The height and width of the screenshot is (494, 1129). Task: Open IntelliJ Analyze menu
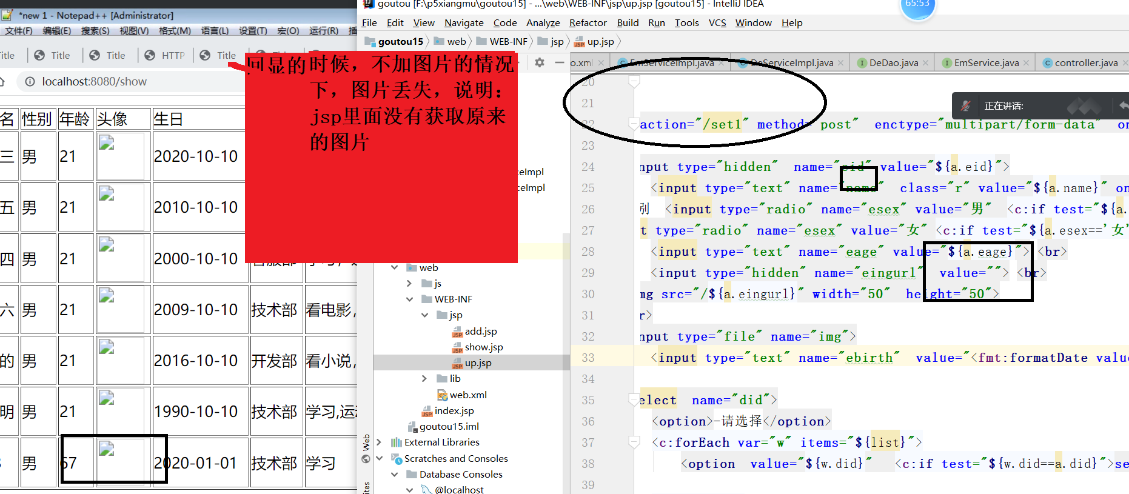[543, 23]
